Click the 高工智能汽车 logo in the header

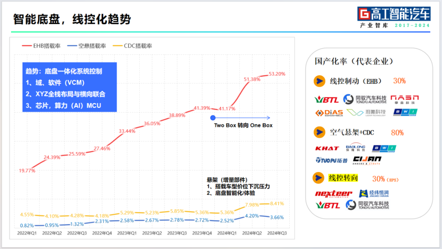(394, 14)
